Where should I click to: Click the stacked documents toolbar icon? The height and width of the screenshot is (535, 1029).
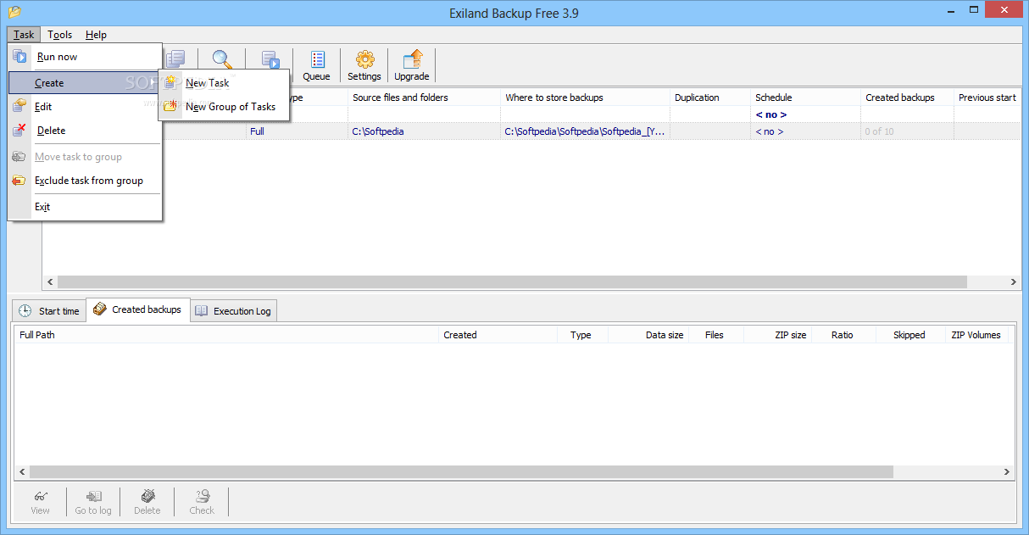pyautogui.click(x=175, y=58)
